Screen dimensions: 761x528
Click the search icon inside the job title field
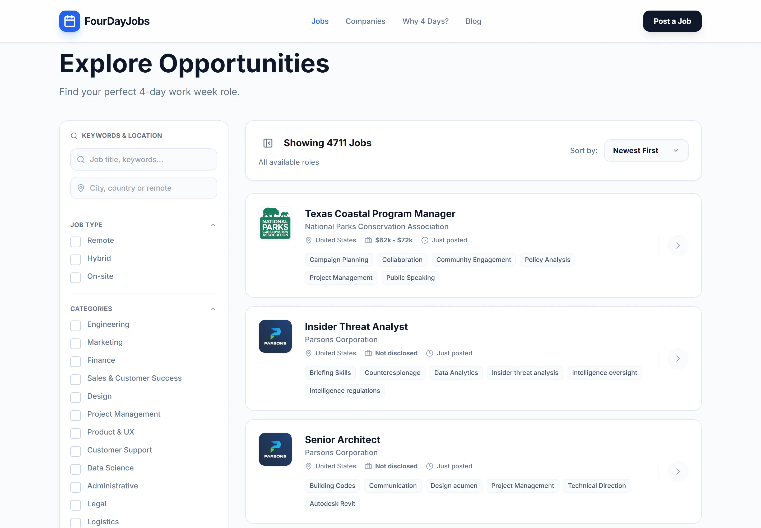click(81, 159)
